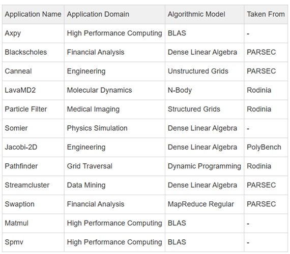The width and height of the screenshot is (290, 254).
Task: Click the Molecular Dynamics domain cell
Action: pos(99,90)
